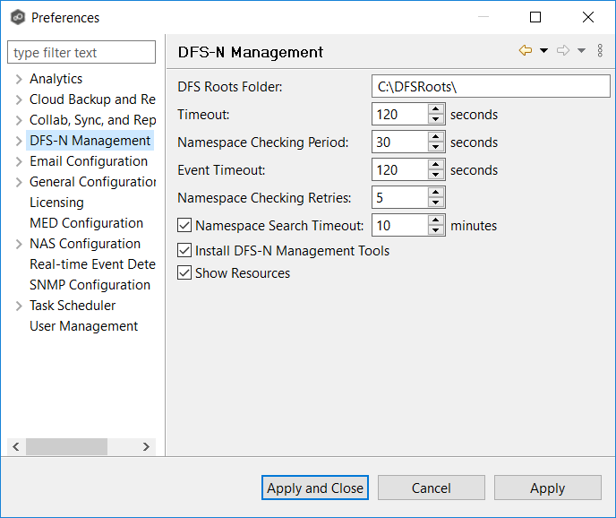Click the DFS Roots Folder text field
The height and width of the screenshot is (518, 616).
(491, 86)
